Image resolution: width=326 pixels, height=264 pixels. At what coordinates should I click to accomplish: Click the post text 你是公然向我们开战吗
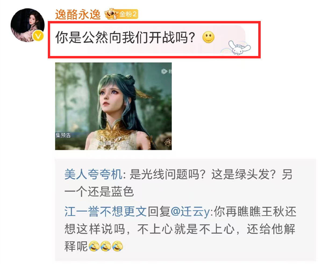point(125,37)
